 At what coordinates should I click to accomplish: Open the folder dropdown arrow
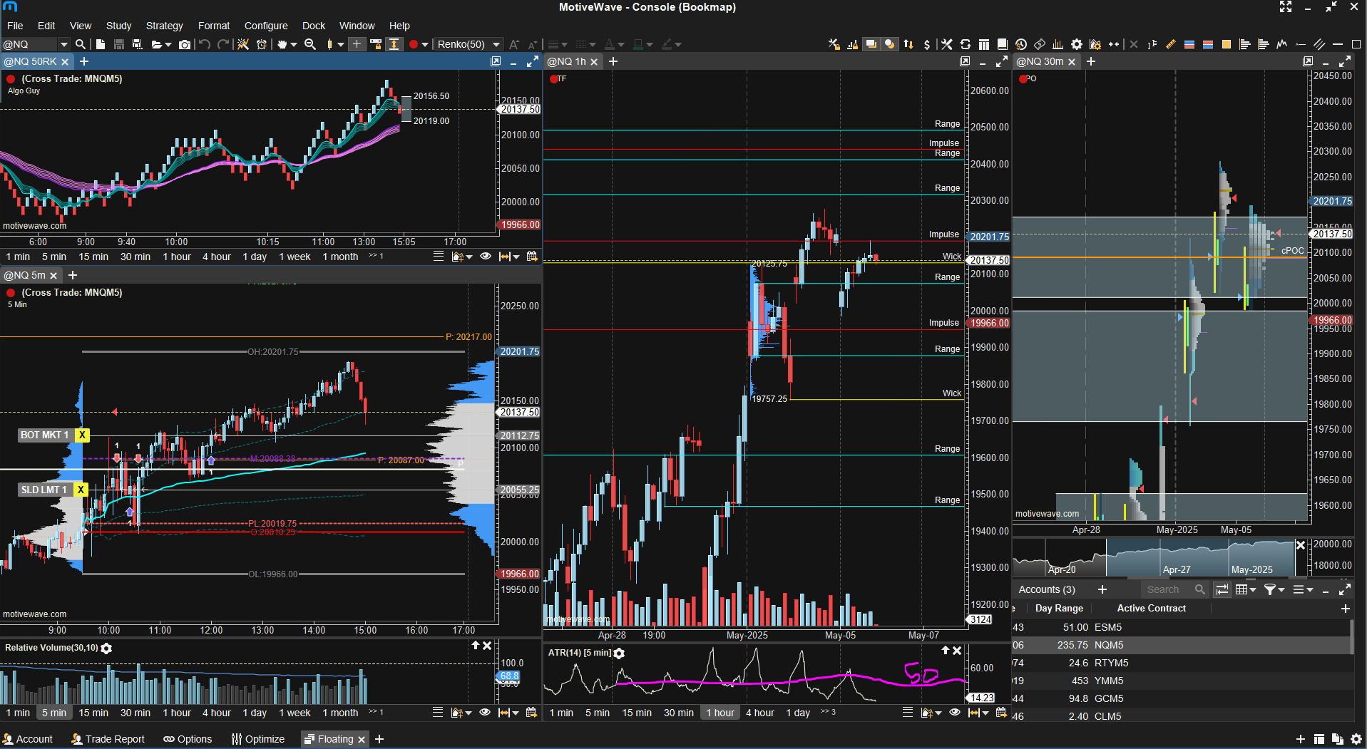[x=168, y=44]
